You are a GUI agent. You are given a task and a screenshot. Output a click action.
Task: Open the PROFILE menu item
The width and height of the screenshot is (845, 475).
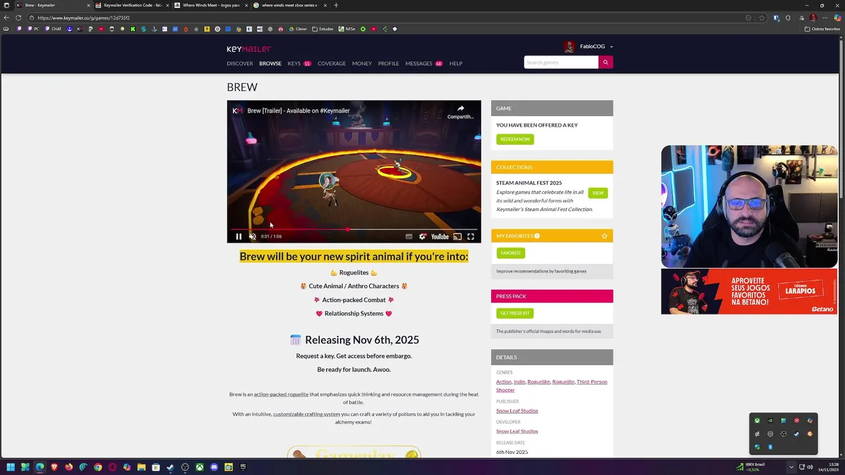pos(388,63)
